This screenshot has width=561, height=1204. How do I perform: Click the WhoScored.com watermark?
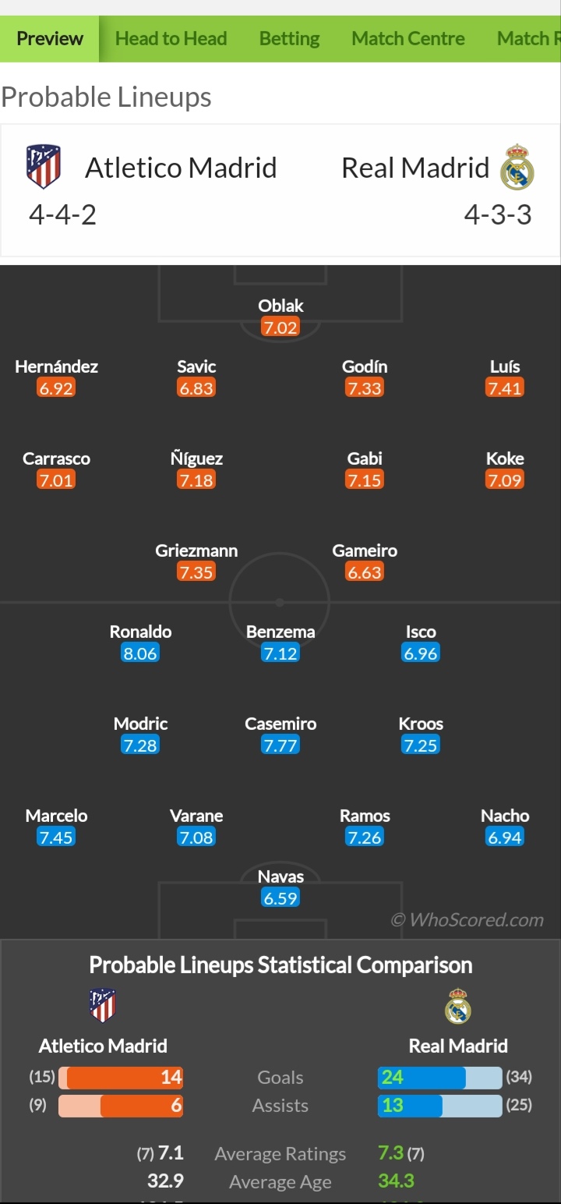click(x=467, y=919)
